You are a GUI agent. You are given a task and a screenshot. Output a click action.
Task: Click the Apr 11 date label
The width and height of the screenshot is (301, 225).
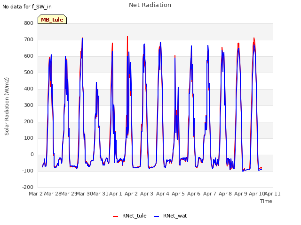[x=273, y=194]
